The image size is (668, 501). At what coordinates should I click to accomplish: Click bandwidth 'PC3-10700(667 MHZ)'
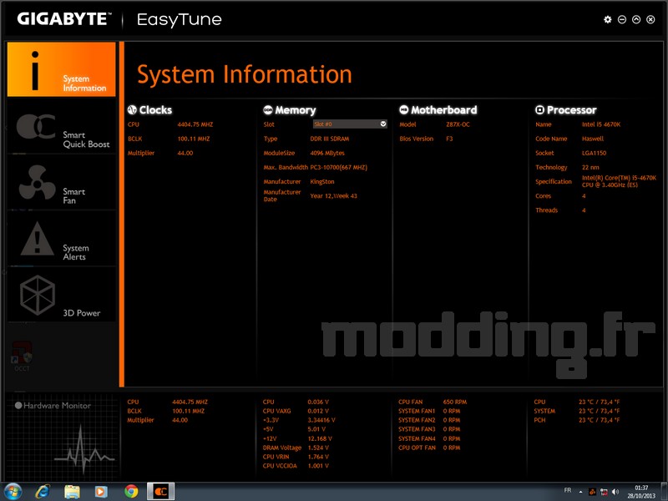(338, 167)
